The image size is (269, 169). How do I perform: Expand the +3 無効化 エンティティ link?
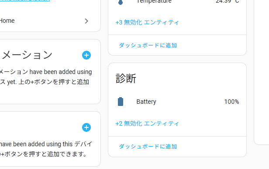(147, 22)
